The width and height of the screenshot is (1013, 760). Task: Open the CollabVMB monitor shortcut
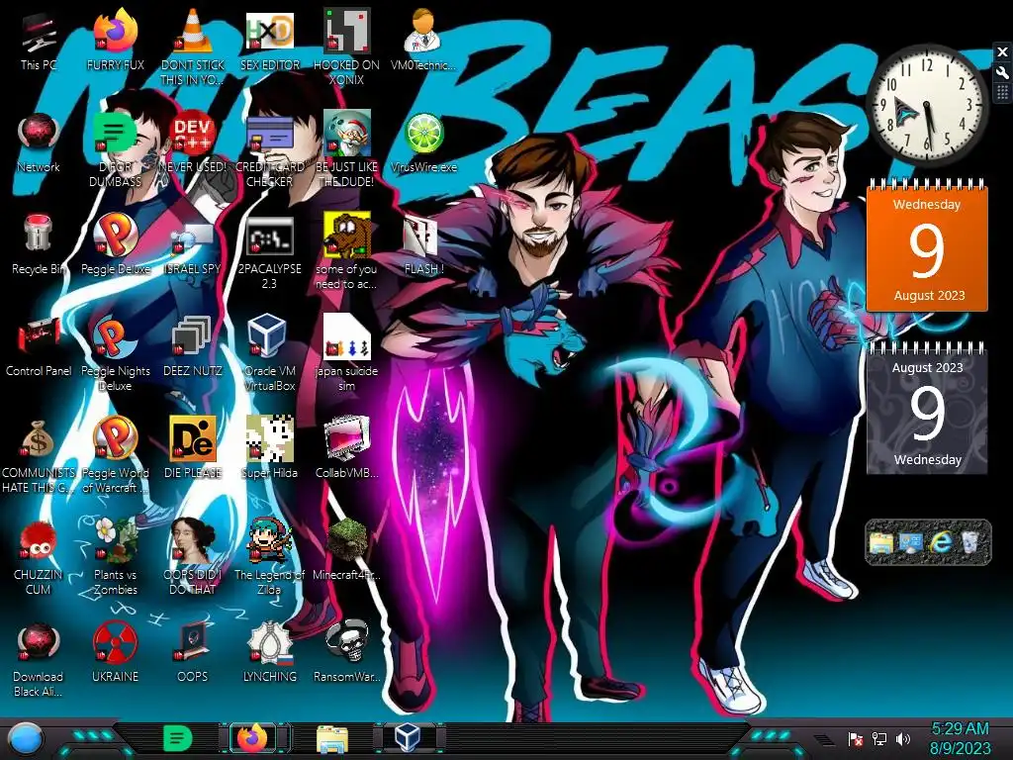(x=346, y=449)
